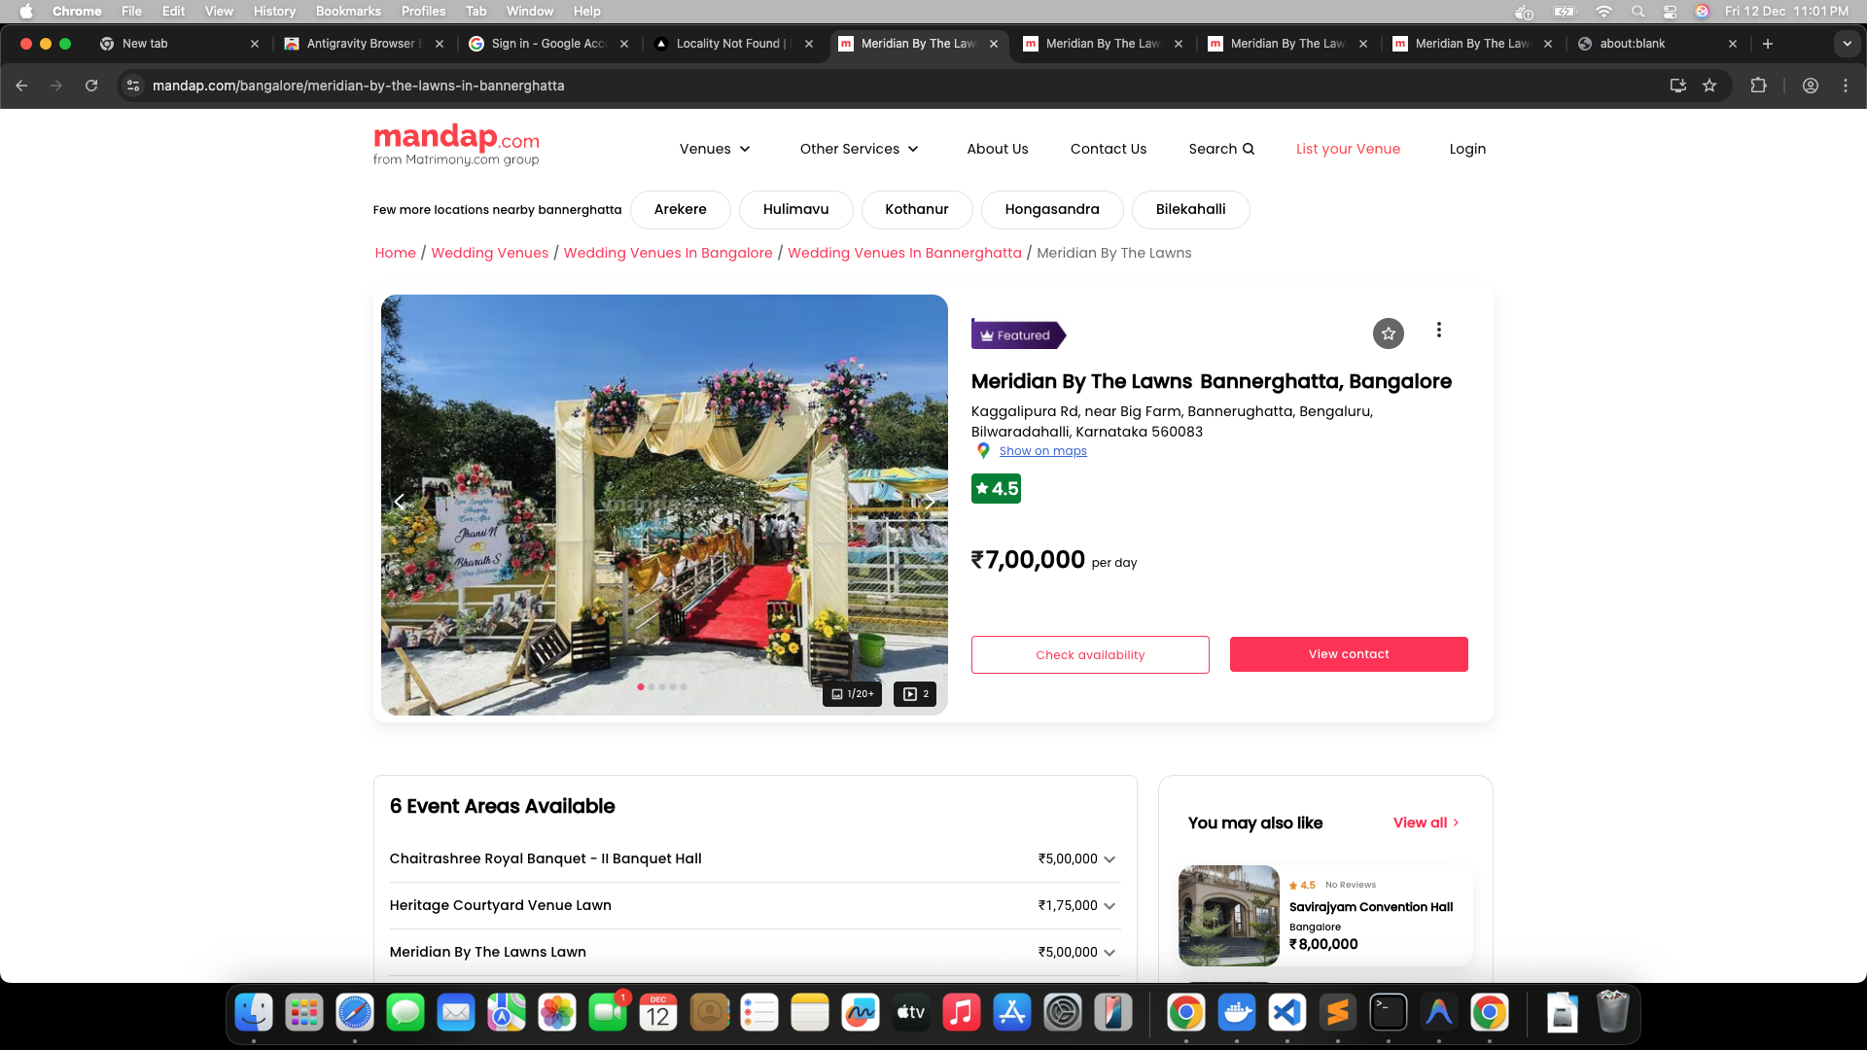Open the 1/20+ photos gallery icon
Viewport: 1867px width, 1050px height.
pyautogui.click(x=852, y=694)
